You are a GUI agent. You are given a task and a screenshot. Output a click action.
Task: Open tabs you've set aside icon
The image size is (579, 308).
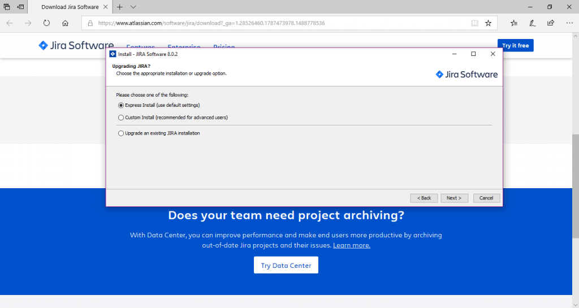7,7
